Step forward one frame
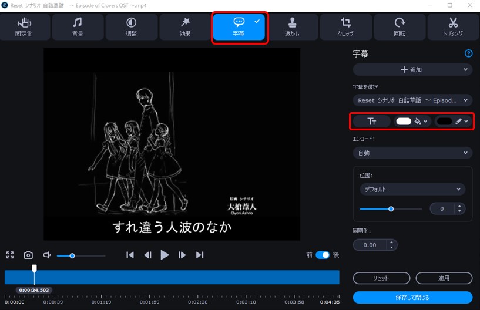This screenshot has width=480, height=310. (x=182, y=255)
